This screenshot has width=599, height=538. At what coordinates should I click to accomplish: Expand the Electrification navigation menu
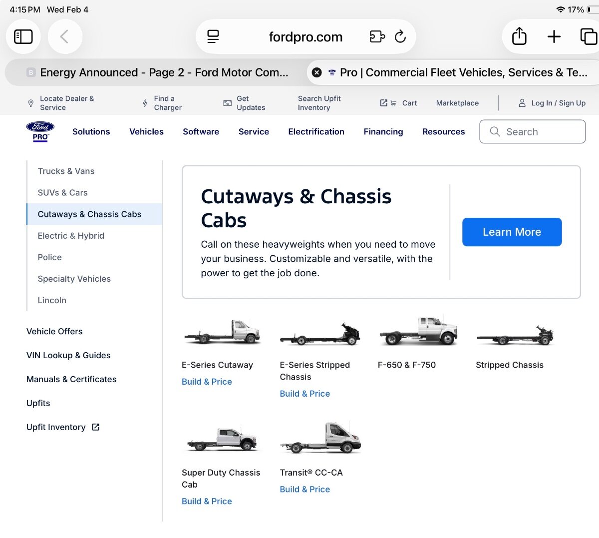(x=316, y=132)
